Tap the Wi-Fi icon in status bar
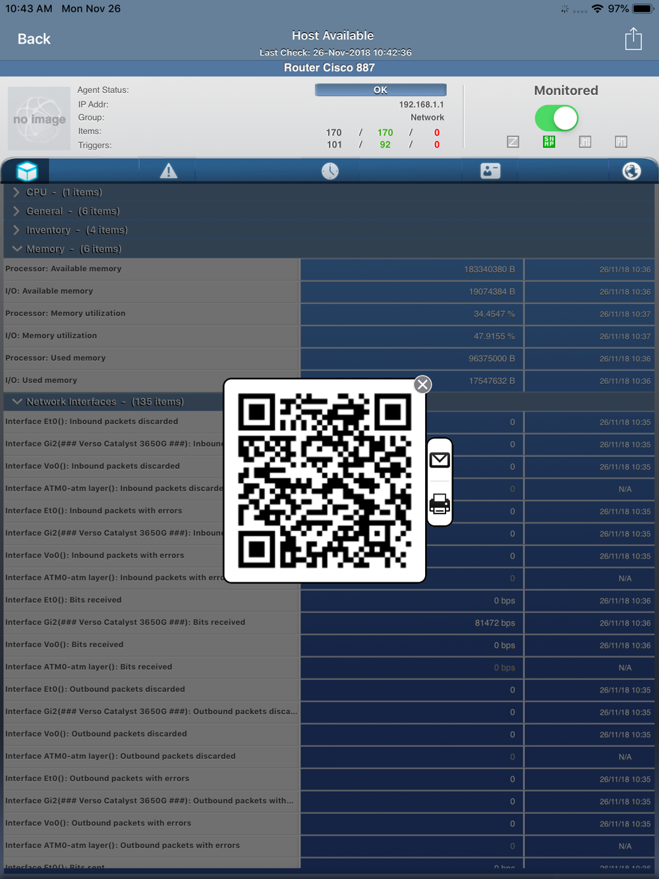 (x=598, y=9)
